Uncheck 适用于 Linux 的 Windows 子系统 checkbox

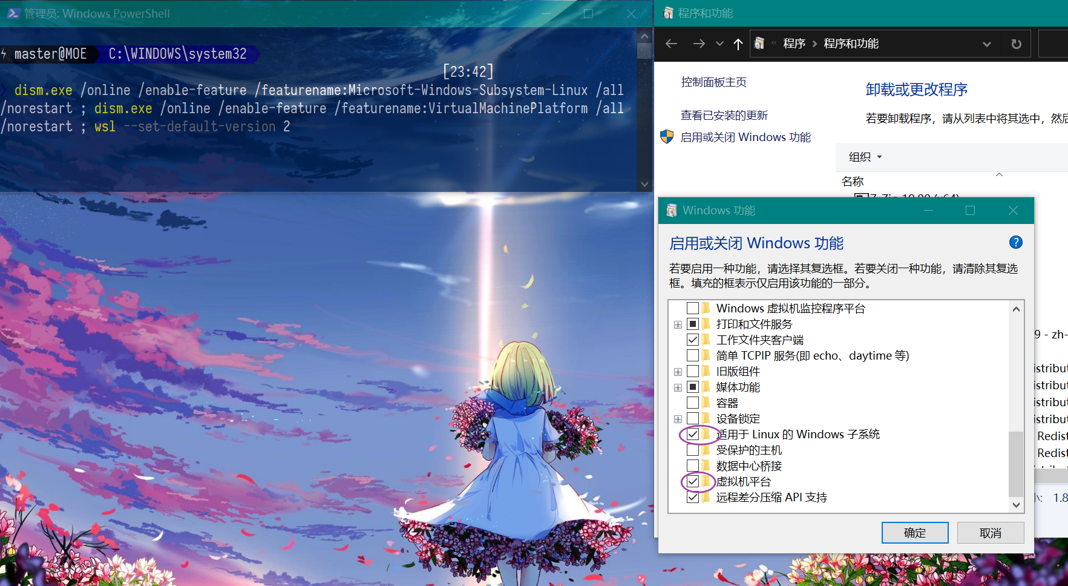point(693,434)
